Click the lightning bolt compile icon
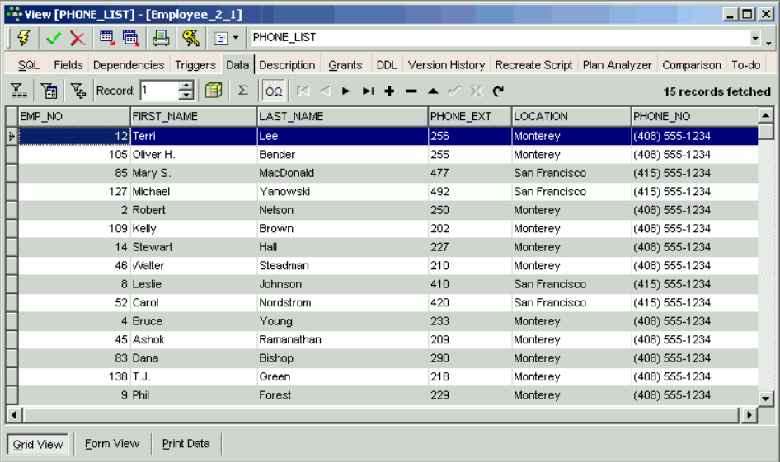 click(23, 38)
